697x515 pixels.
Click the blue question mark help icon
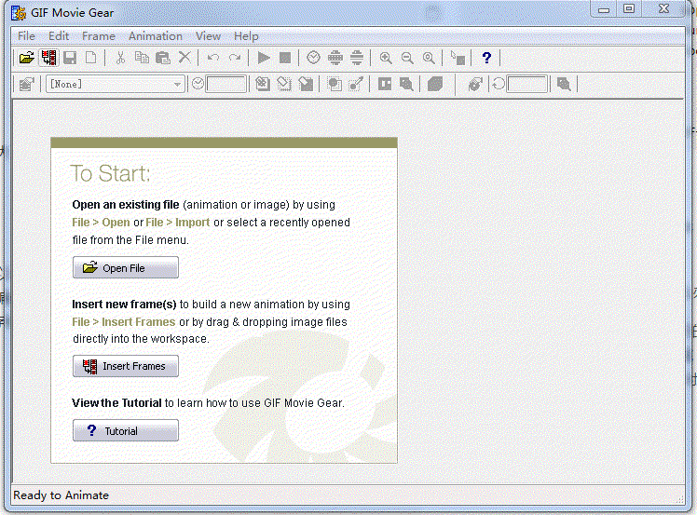[486, 58]
